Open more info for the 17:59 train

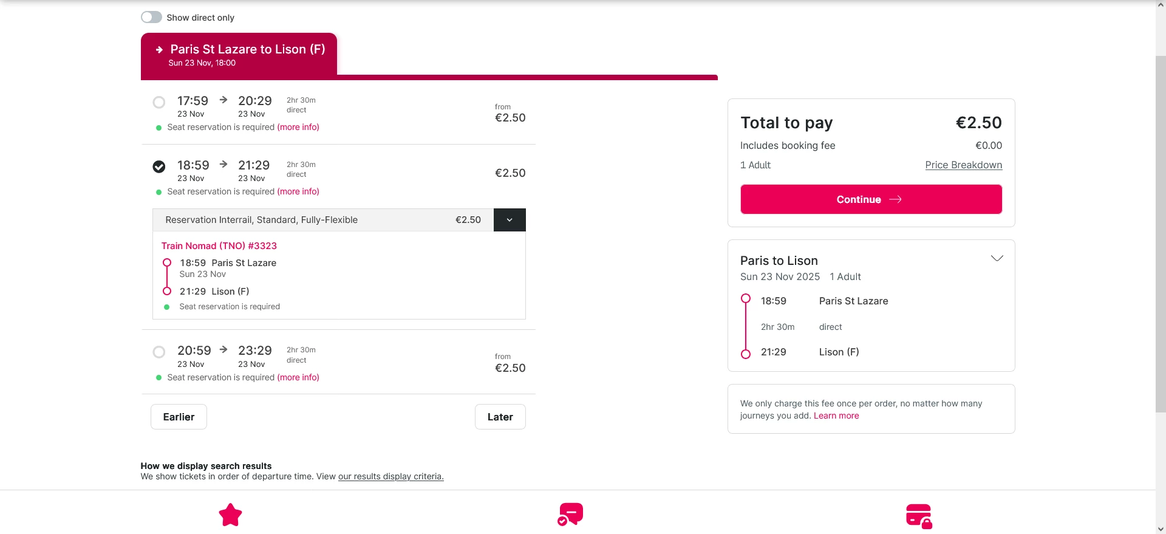(298, 127)
